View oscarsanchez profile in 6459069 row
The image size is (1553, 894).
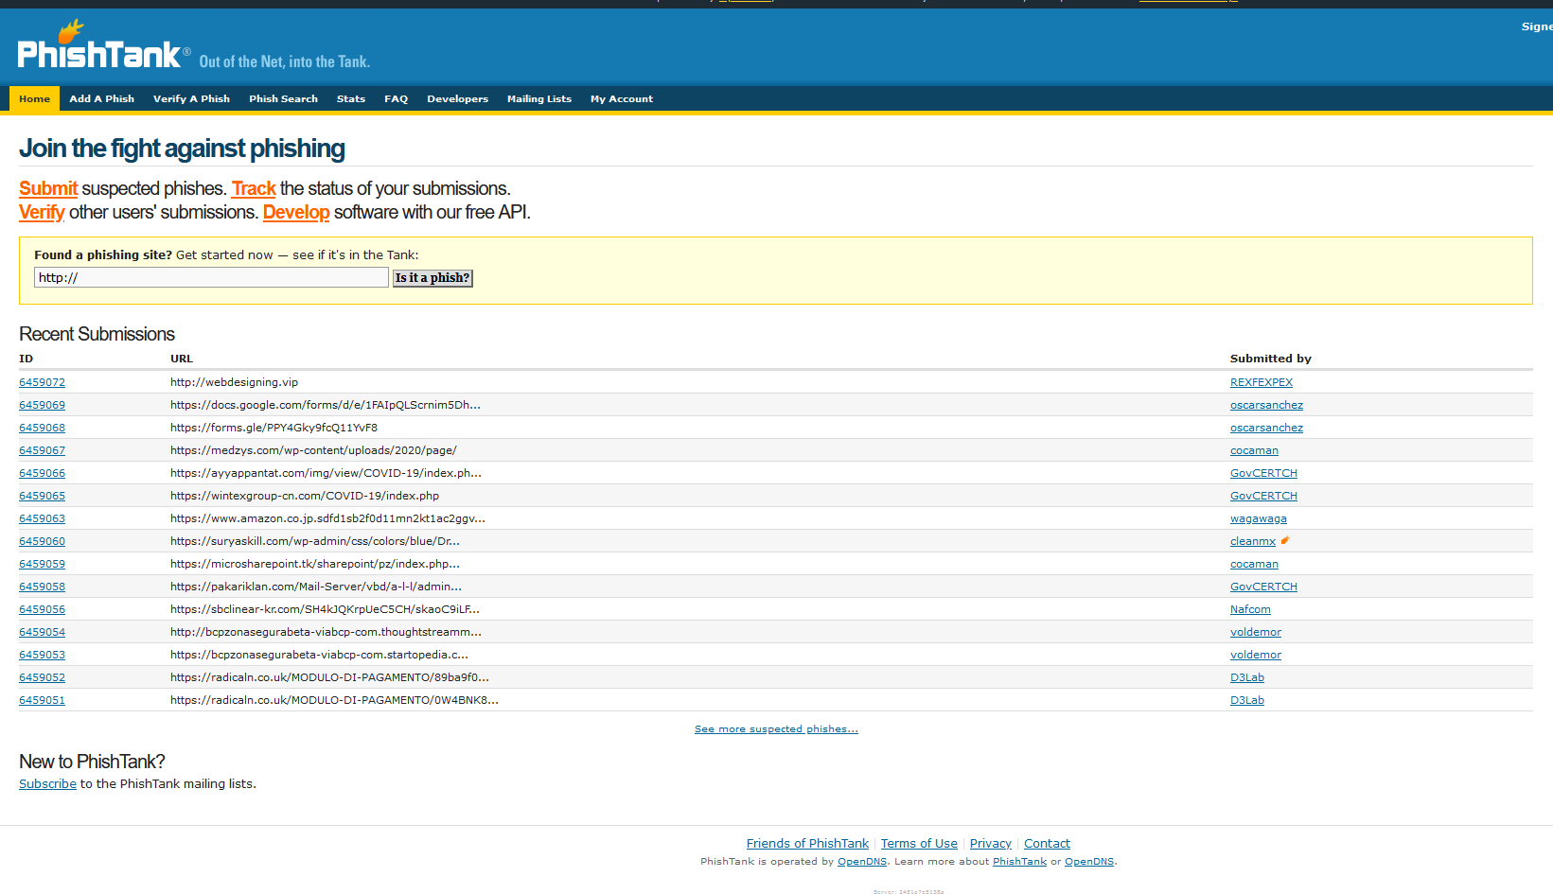pyautogui.click(x=1266, y=405)
